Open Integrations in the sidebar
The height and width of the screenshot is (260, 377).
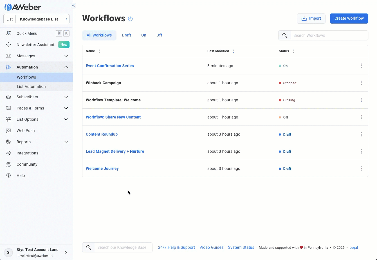point(27,153)
